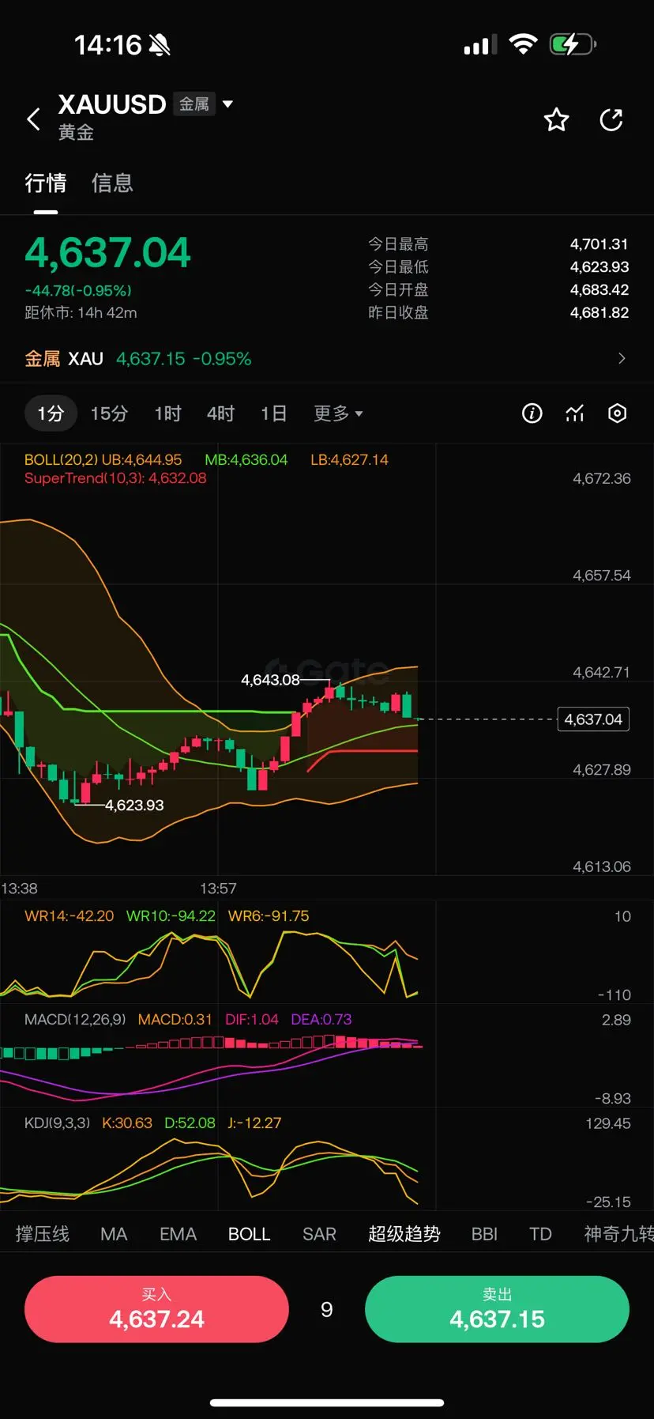Switch to the 行情 tab
This screenshot has width=654, height=1419.
46,183
